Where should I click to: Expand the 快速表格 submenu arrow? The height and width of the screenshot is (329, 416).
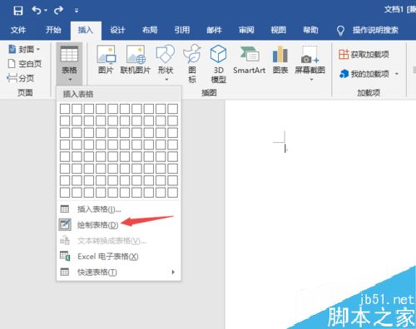tap(173, 272)
